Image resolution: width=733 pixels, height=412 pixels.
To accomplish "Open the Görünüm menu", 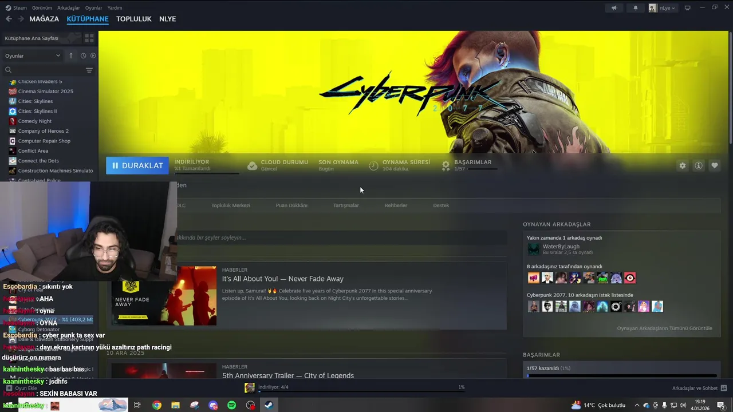I will (42, 8).
